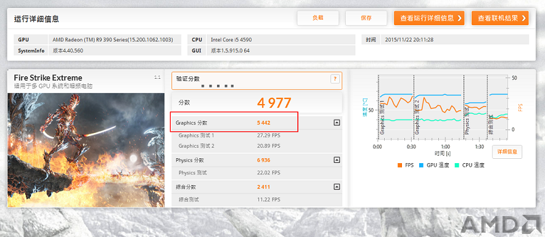Image resolution: width=545 pixels, height=237 pixels.
Task: Click the 运行详细信息 heading
Action: tap(36, 19)
